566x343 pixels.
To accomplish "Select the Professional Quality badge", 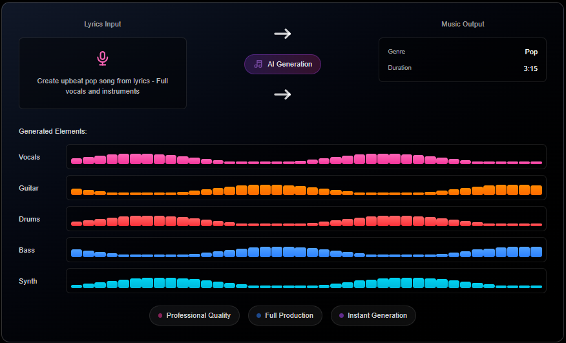I will (x=194, y=316).
